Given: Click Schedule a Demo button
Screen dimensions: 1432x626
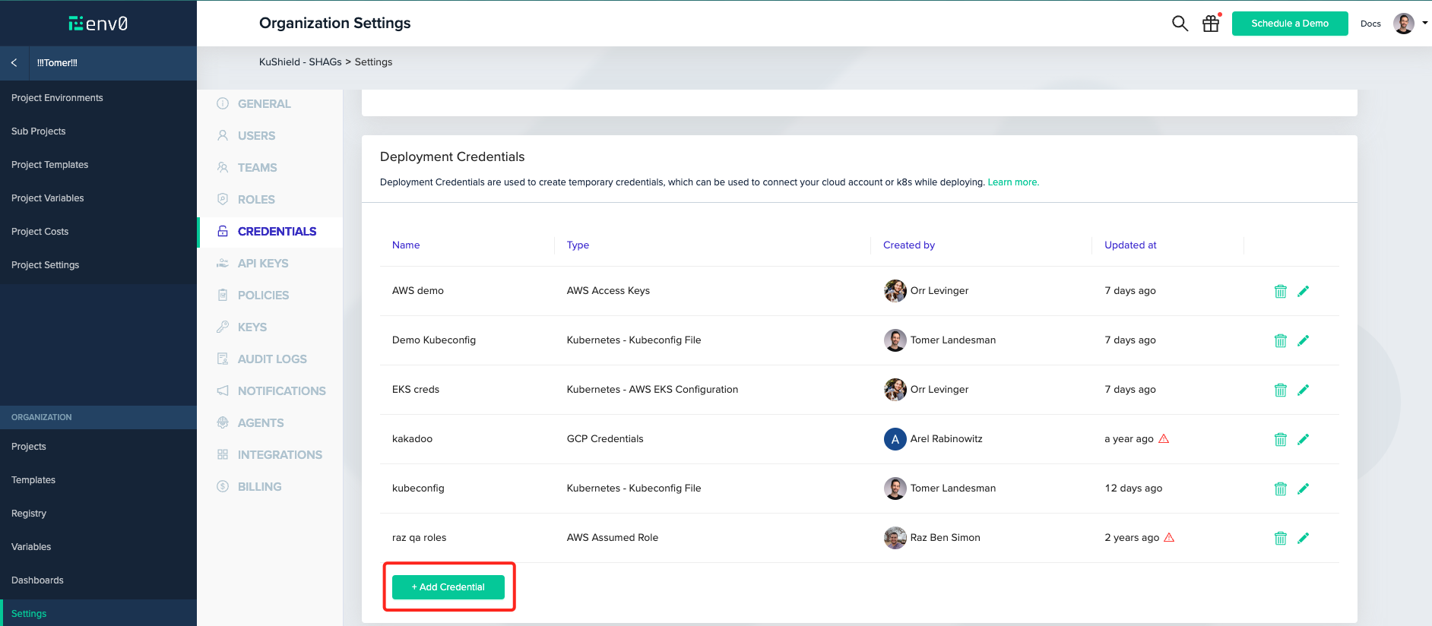Looking at the screenshot, I should (x=1290, y=24).
